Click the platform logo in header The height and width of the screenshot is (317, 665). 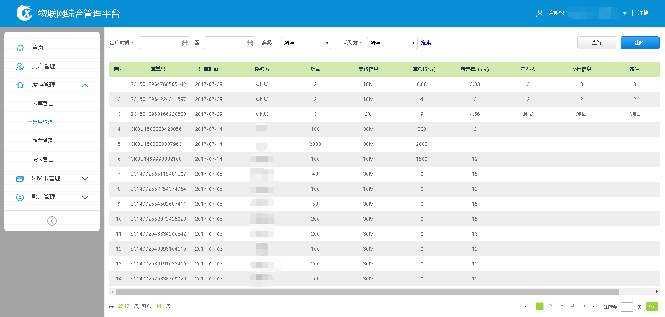[x=25, y=13]
